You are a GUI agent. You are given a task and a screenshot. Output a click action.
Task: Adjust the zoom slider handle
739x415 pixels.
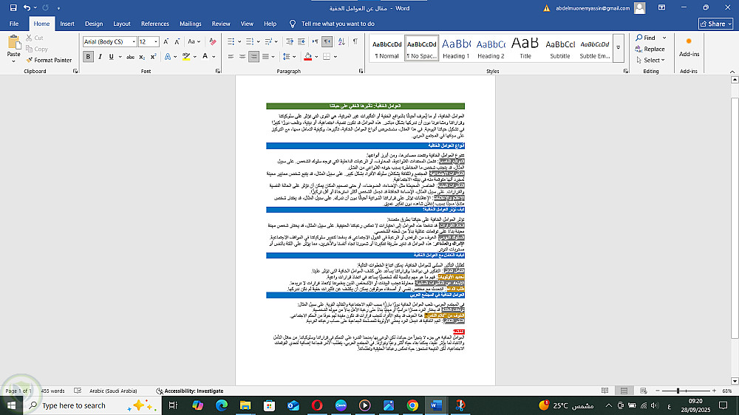coord(678,391)
